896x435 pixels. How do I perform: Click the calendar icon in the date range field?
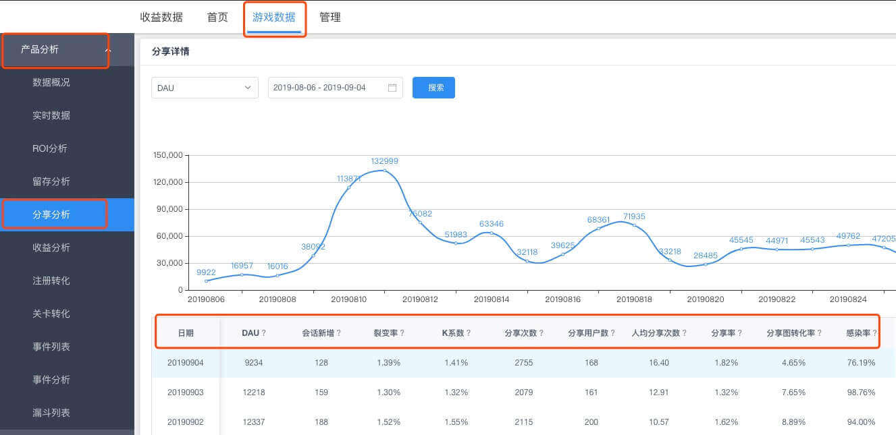coord(392,88)
